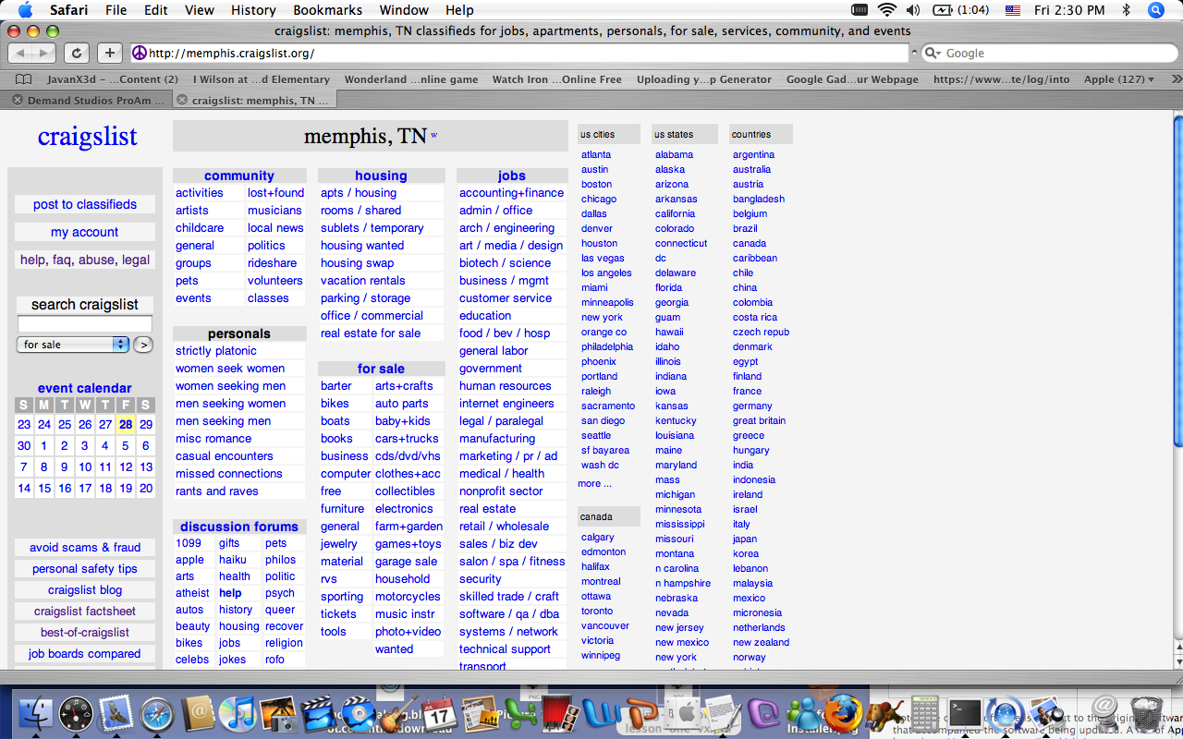Close the craigslist memphis tab
Image resolution: width=1183 pixels, height=739 pixels.
pos(182,100)
